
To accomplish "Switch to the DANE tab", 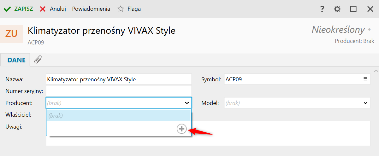I will click(16, 60).
